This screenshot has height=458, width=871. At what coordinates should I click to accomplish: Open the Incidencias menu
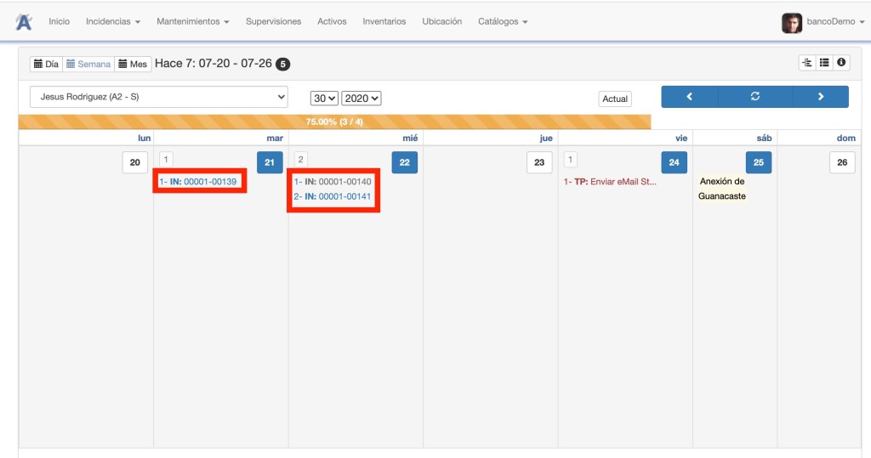click(112, 21)
